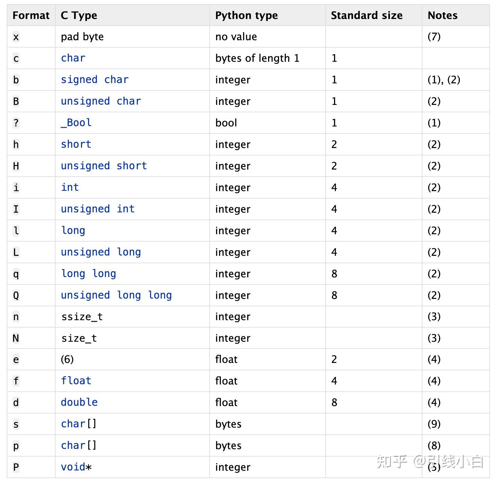497x482 pixels.
Task: Click the '?' format character
Action: [x=16, y=123]
